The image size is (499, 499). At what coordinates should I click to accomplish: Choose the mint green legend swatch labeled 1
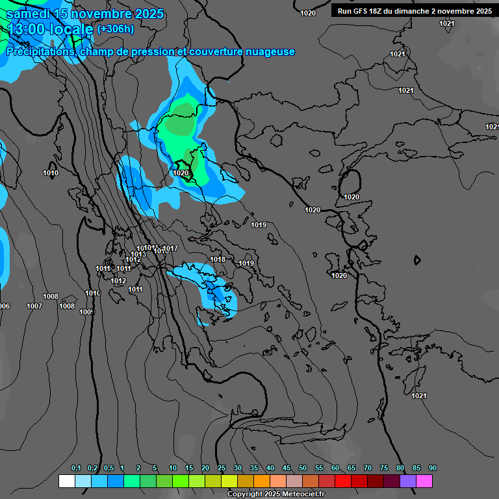pos(131,481)
